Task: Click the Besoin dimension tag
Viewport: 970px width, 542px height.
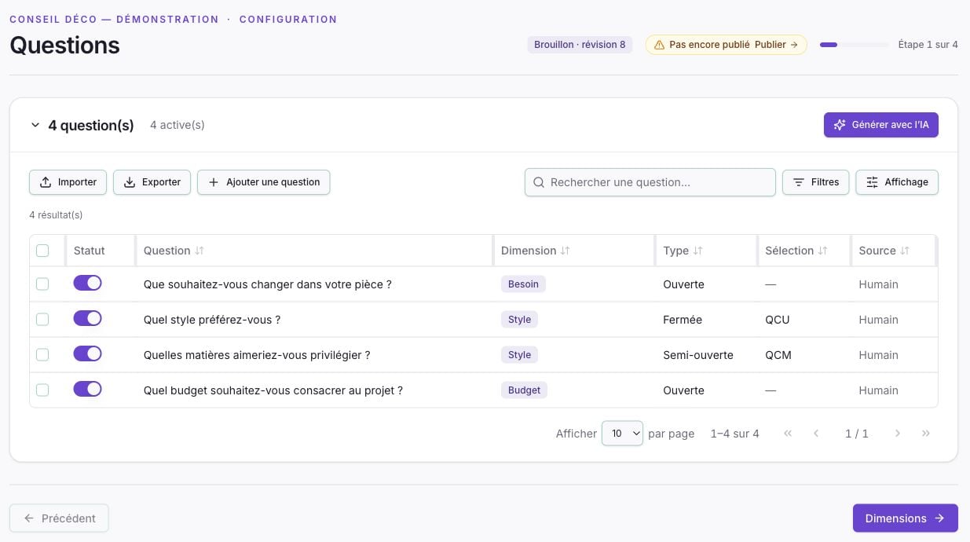Action: coord(523,284)
